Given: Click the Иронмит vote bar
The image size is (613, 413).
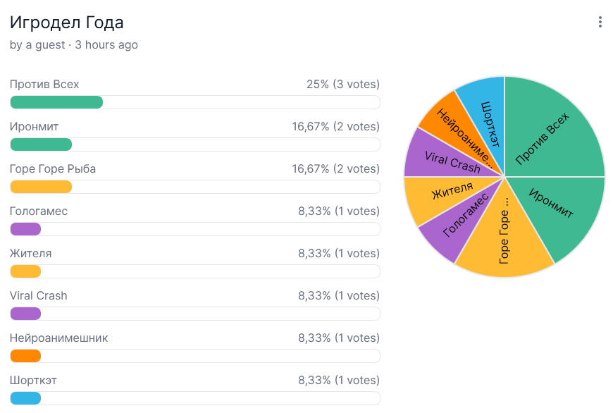Looking at the screenshot, I should tap(41, 144).
